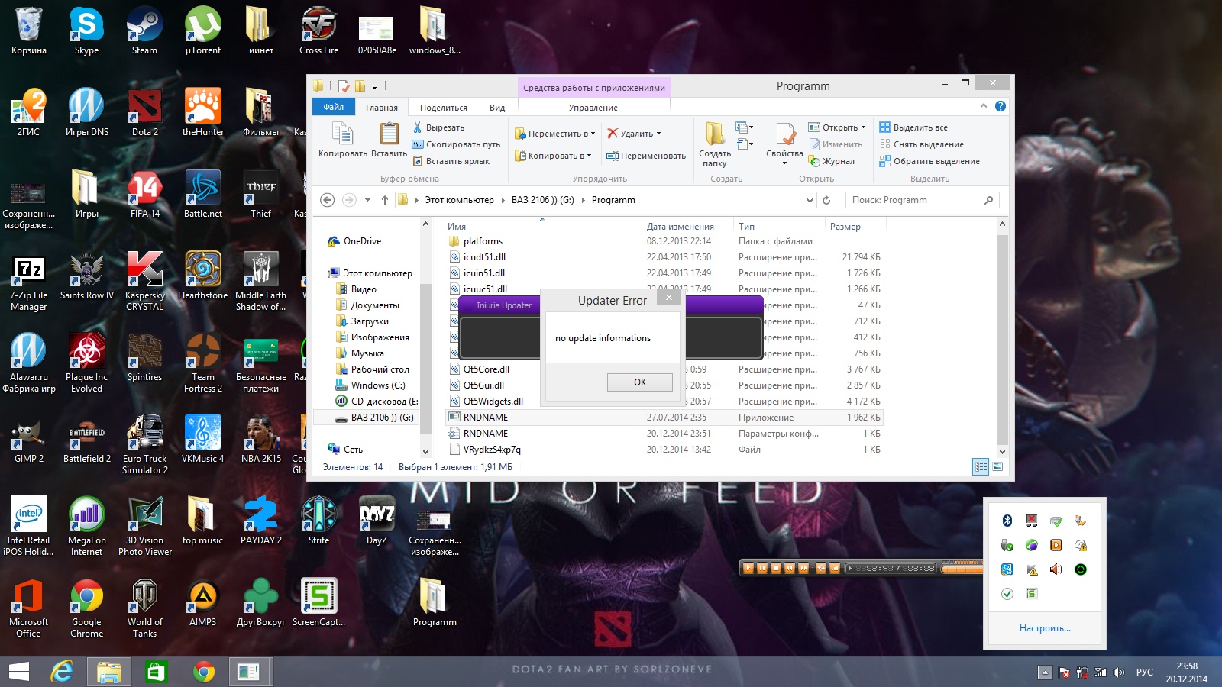Image resolution: width=1222 pixels, height=687 pixels.
Task: Click the РУС language indicator
Action: click(x=1144, y=672)
